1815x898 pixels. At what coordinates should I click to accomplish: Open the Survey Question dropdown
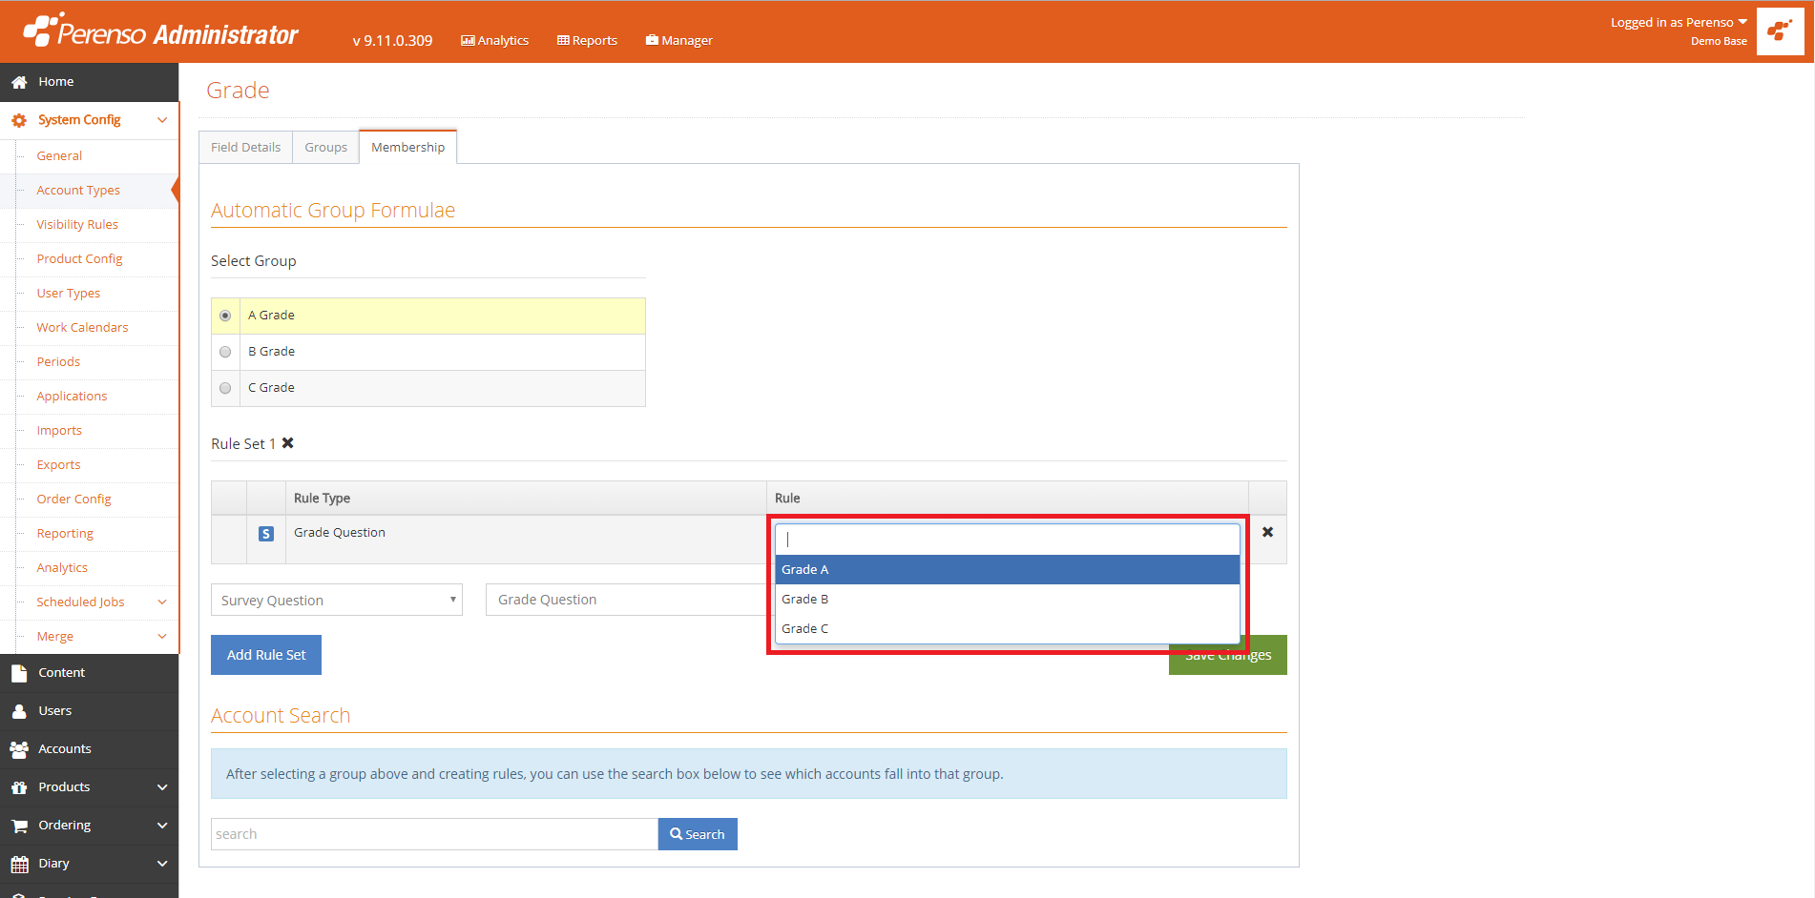click(337, 600)
